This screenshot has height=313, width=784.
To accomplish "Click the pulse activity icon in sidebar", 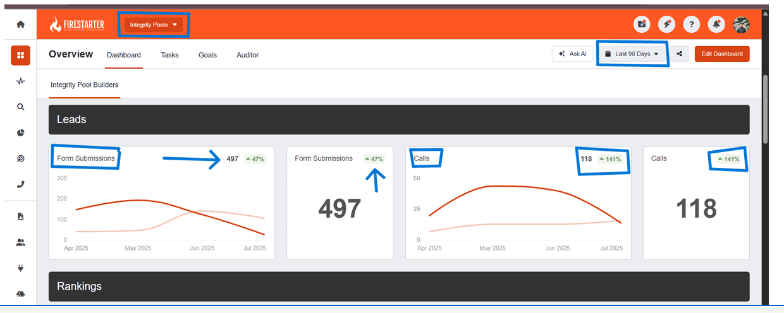I will tap(20, 81).
